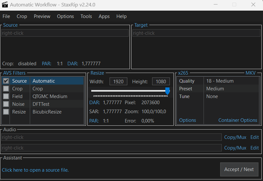The height and width of the screenshot is (181, 263).
Task: Click the Accept / Next button
Action: (x=239, y=169)
